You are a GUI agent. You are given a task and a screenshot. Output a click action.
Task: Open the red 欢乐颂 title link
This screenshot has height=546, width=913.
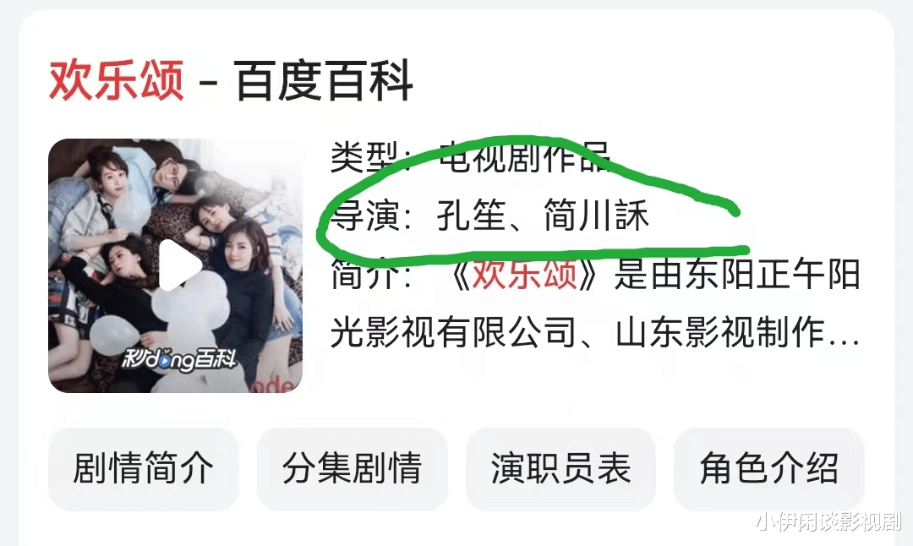[x=117, y=79]
